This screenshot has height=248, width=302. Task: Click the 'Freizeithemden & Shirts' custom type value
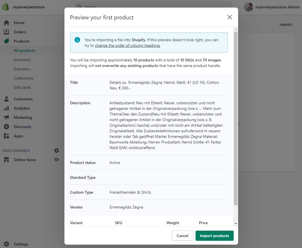[130, 192]
